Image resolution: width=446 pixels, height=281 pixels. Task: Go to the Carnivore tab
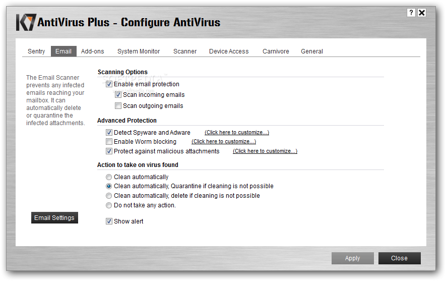[276, 51]
